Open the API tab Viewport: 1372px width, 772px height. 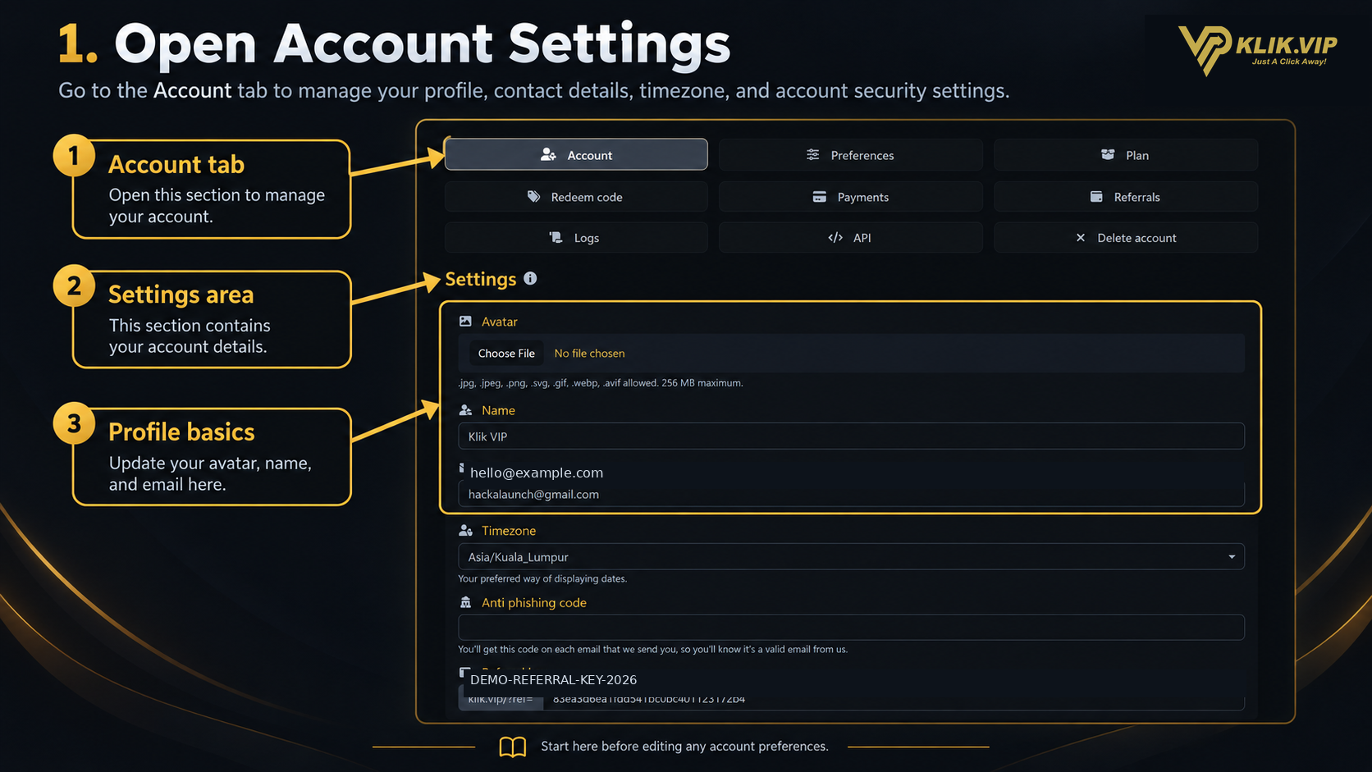851,237
